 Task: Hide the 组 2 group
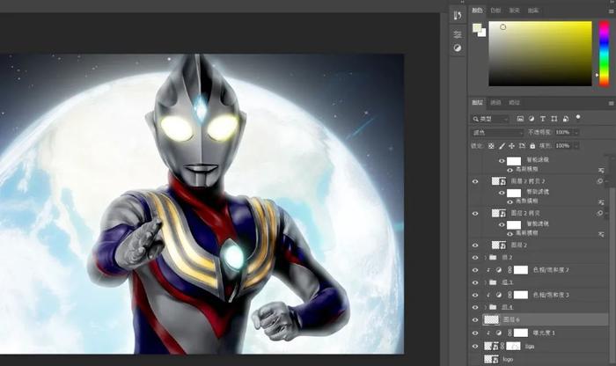tap(475, 258)
